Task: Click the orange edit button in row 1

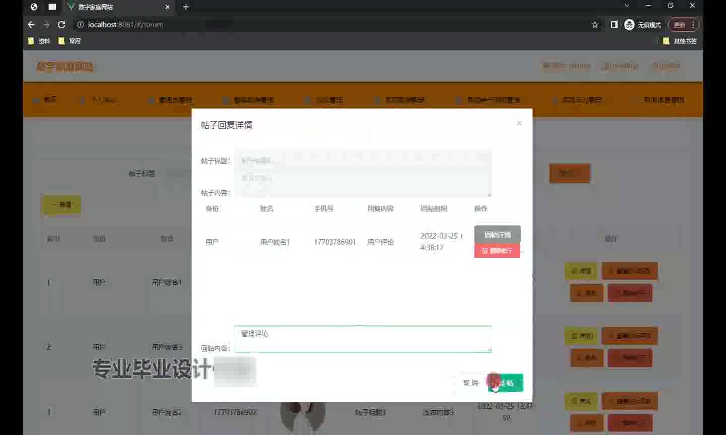Action: [587, 293]
